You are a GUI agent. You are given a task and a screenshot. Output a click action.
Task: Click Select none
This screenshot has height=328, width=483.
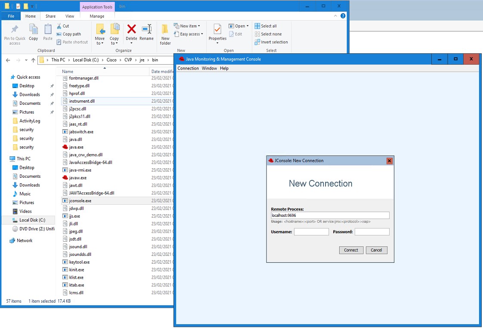point(268,34)
